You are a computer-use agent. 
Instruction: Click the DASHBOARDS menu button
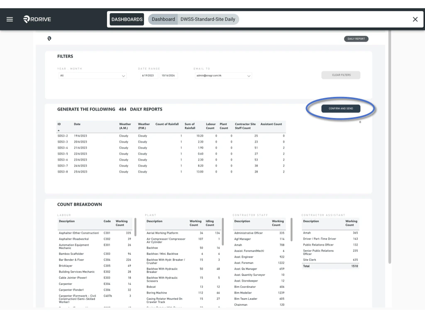(127, 19)
